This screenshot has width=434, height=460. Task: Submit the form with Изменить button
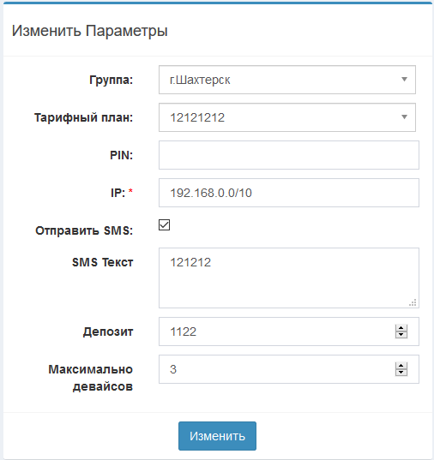[x=217, y=436]
